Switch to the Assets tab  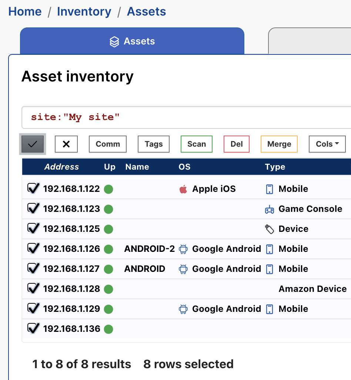tap(132, 41)
